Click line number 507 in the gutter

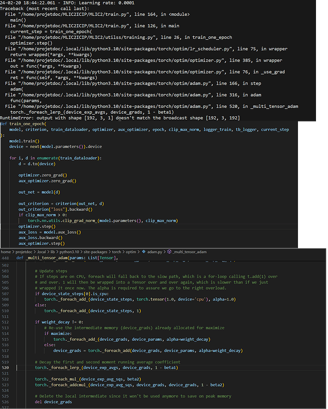[x=5, y=294]
